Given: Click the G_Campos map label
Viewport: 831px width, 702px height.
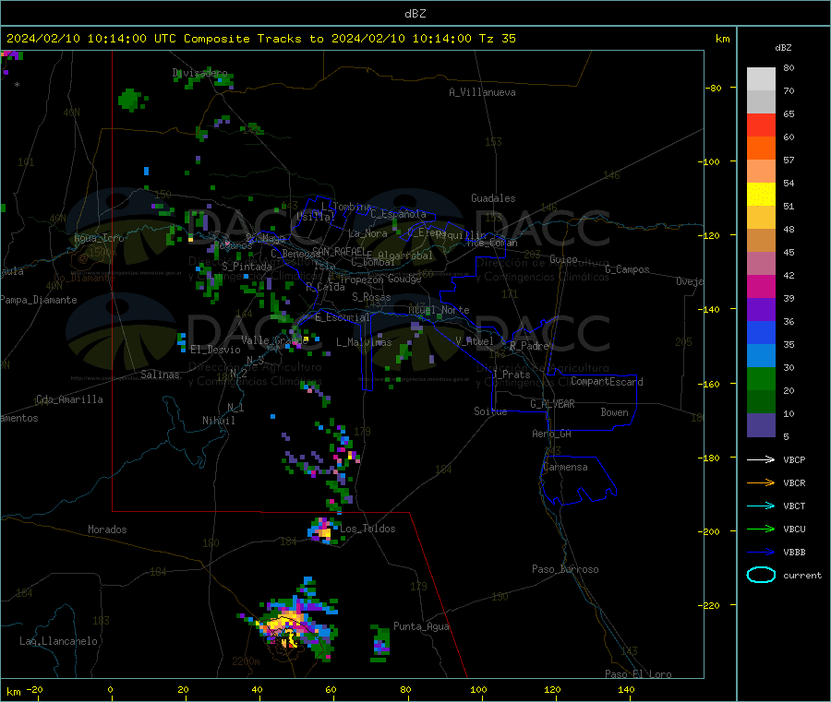Looking at the screenshot, I should [627, 269].
